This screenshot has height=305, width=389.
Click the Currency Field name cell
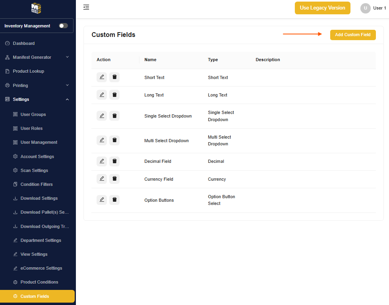click(159, 179)
